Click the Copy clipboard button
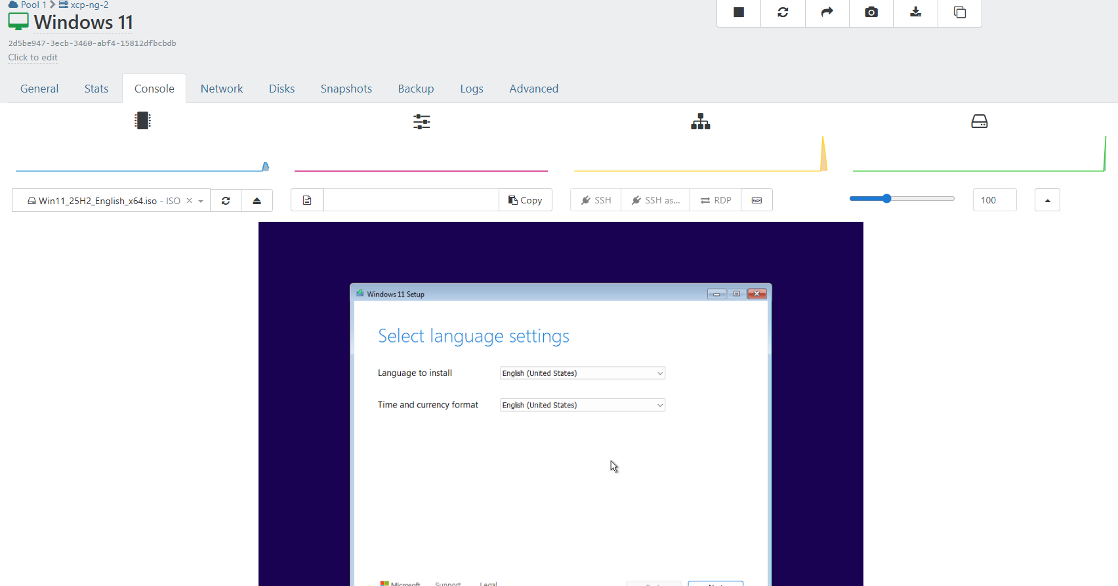The height and width of the screenshot is (586, 1118). tap(526, 200)
